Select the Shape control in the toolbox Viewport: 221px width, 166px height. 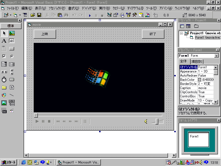4,95
